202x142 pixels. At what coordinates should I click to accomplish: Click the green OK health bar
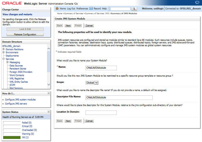[12, 137]
